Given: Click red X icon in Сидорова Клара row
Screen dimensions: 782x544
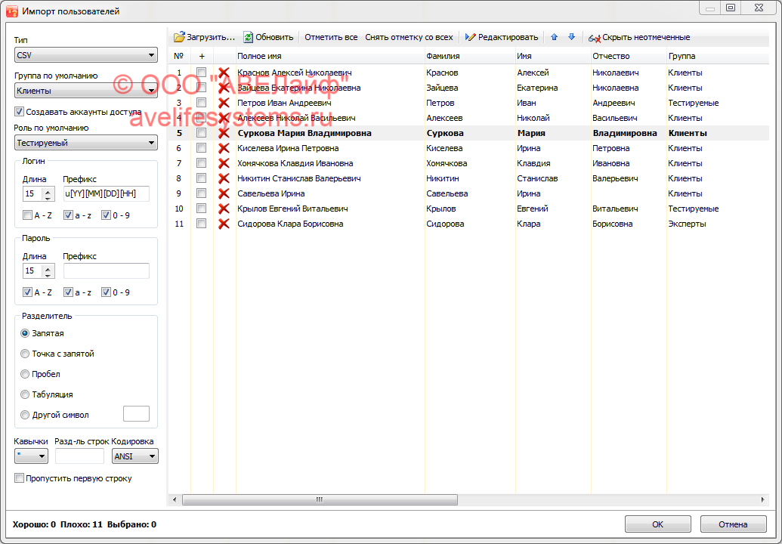Looking at the screenshot, I should (x=224, y=224).
